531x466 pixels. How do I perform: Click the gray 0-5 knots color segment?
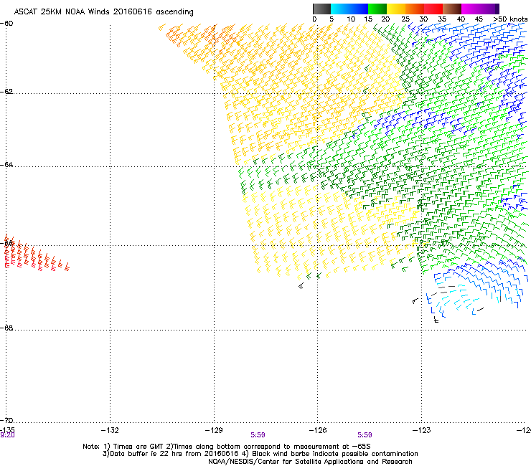tap(321, 9)
